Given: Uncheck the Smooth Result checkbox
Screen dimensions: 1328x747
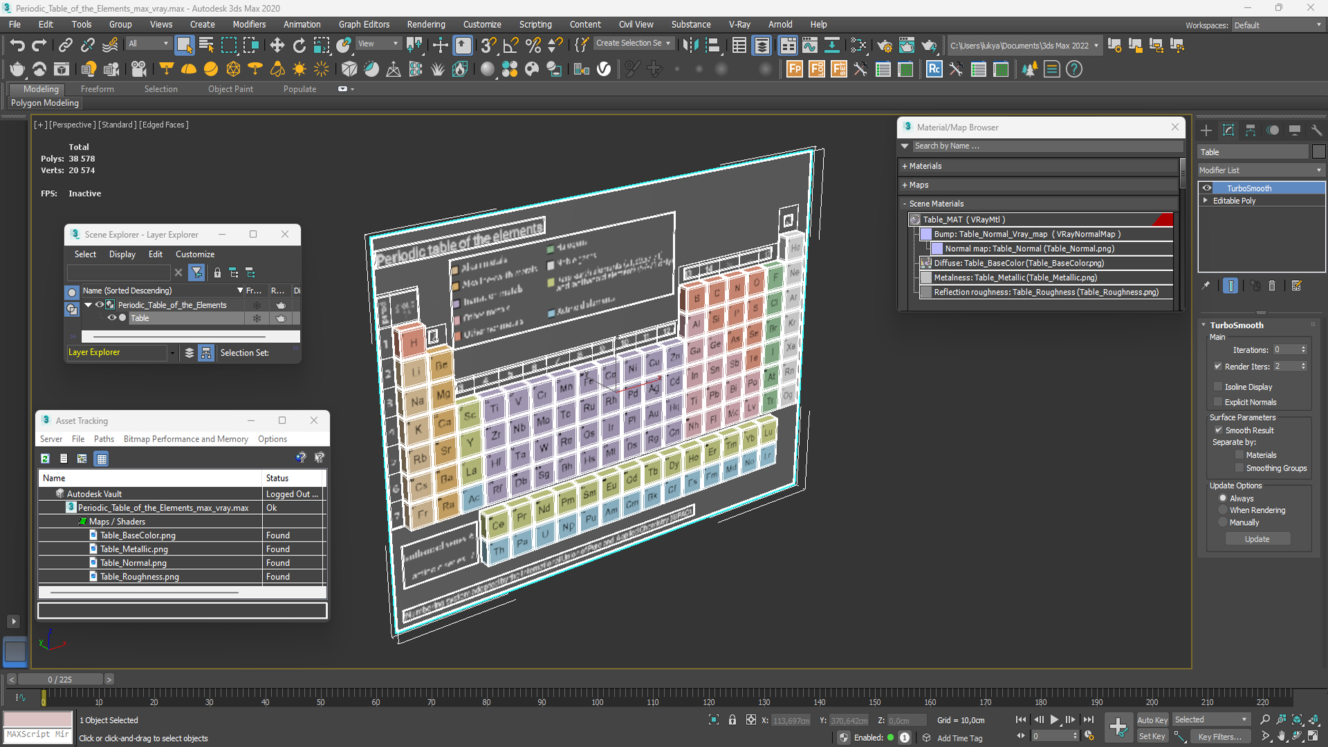Looking at the screenshot, I should coord(1219,430).
